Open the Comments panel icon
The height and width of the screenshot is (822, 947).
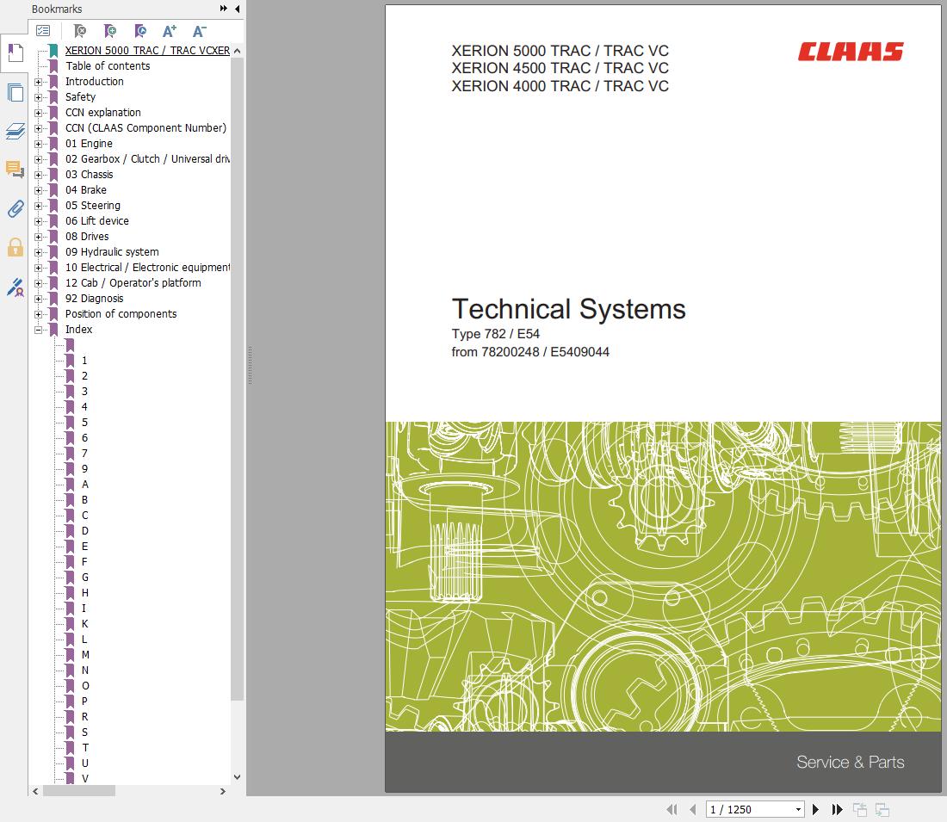click(x=15, y=170)
